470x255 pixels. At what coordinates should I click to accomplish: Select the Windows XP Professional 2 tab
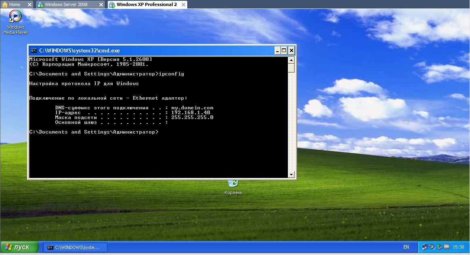[147, 4]
